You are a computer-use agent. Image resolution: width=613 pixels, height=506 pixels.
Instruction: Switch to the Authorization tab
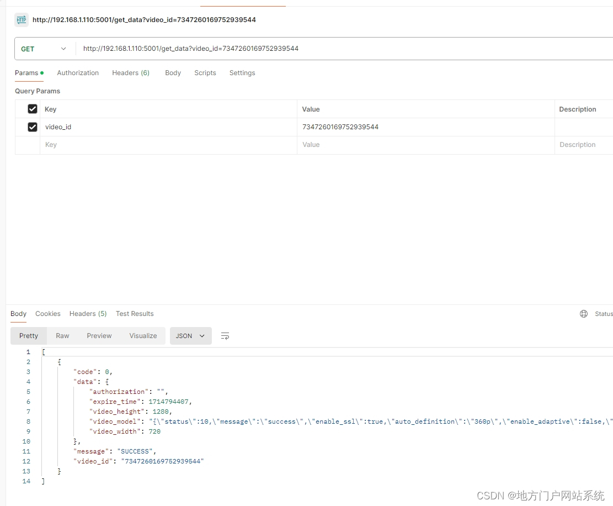pos(78,73)
